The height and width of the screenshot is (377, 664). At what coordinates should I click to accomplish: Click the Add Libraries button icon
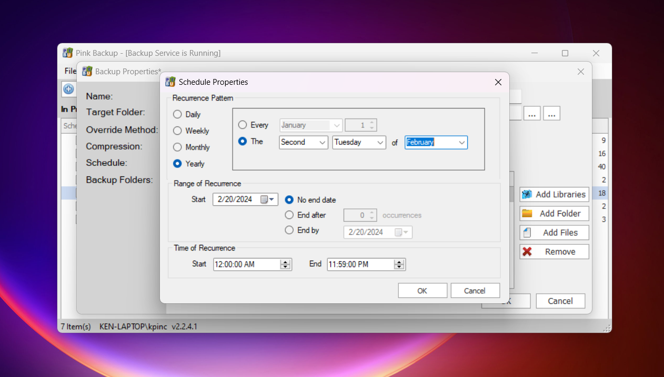coord(527,194)
